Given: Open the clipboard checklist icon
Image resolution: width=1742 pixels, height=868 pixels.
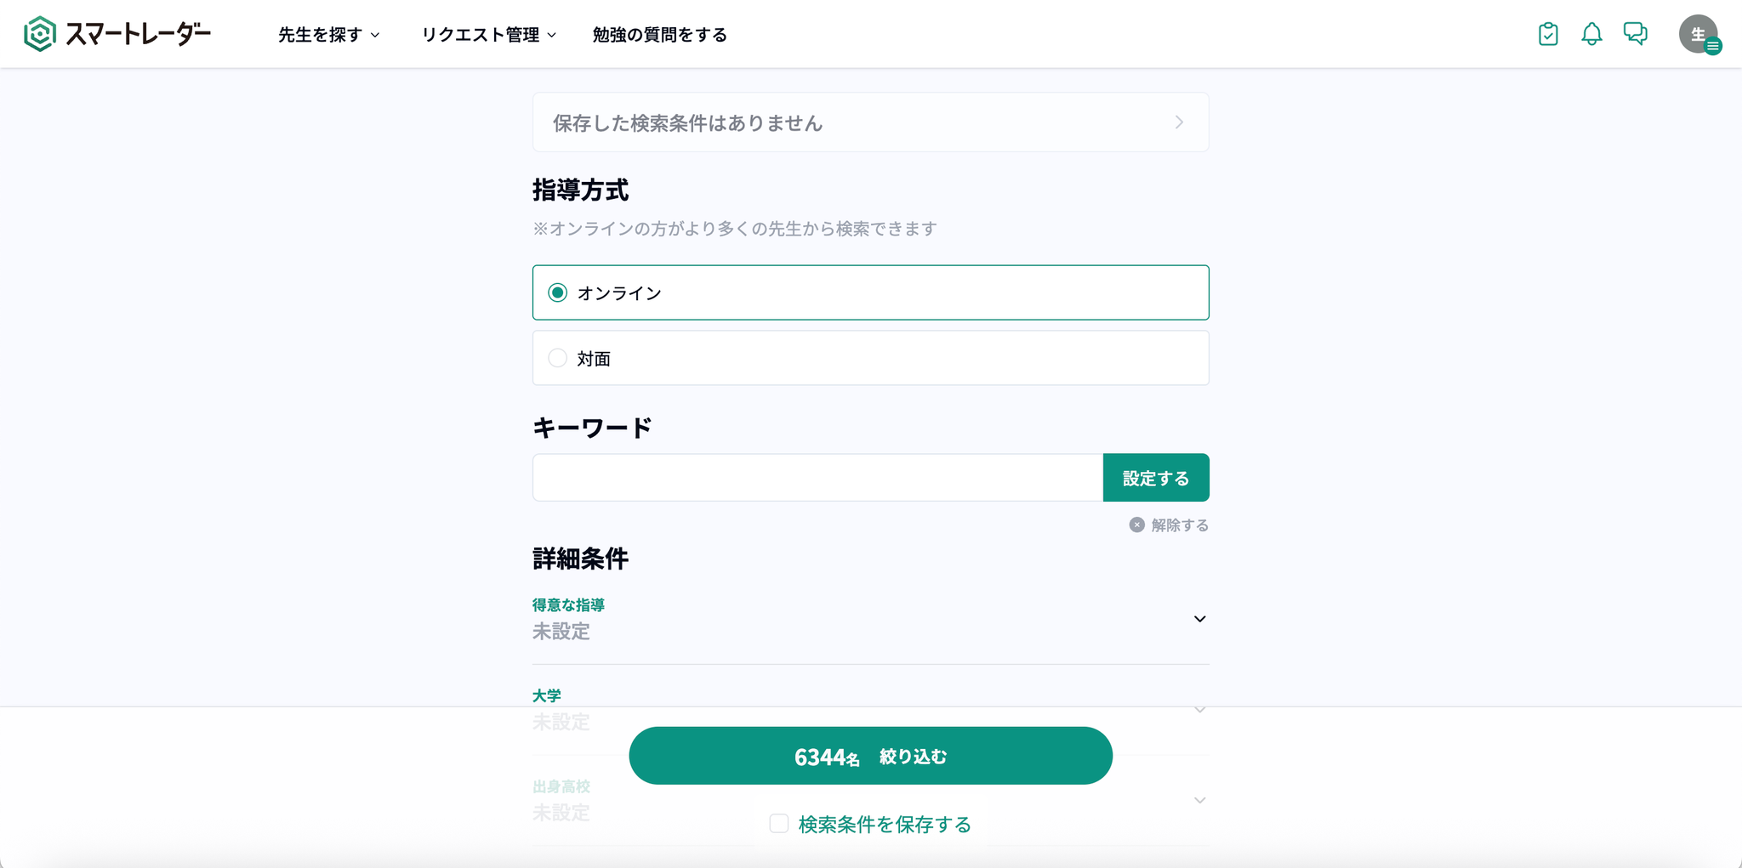Looking at the screenshot, I should pyautogui.click(x=1548, y=34).
